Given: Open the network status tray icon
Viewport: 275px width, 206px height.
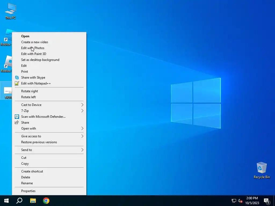Looking at the screenshot, I should (x=234, y=201).
